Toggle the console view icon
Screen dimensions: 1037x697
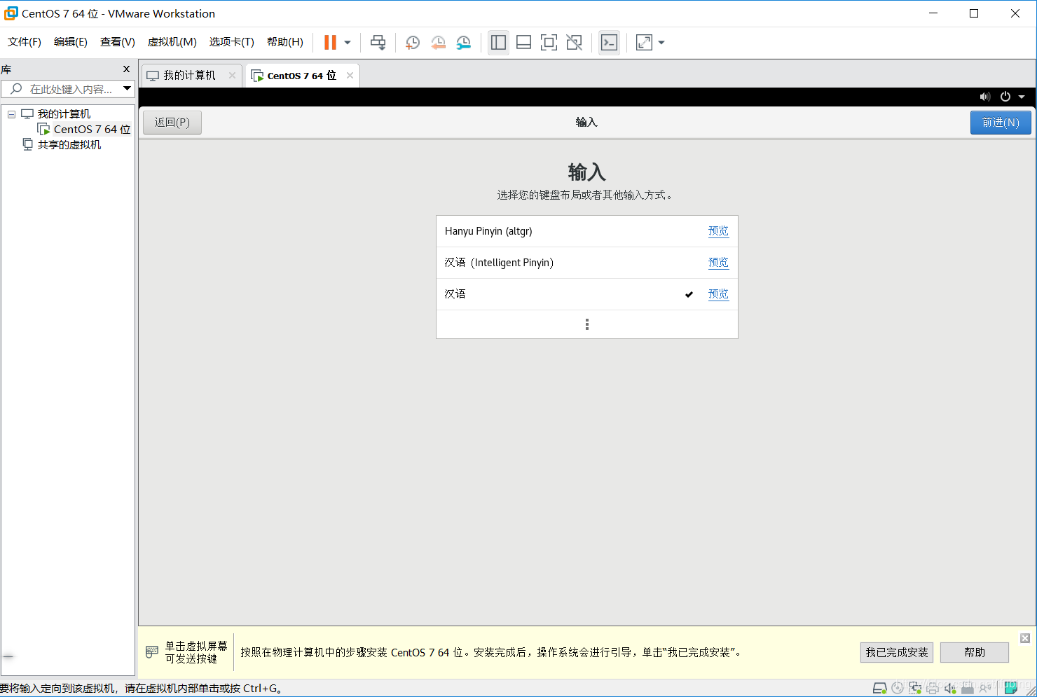[609, 43]
